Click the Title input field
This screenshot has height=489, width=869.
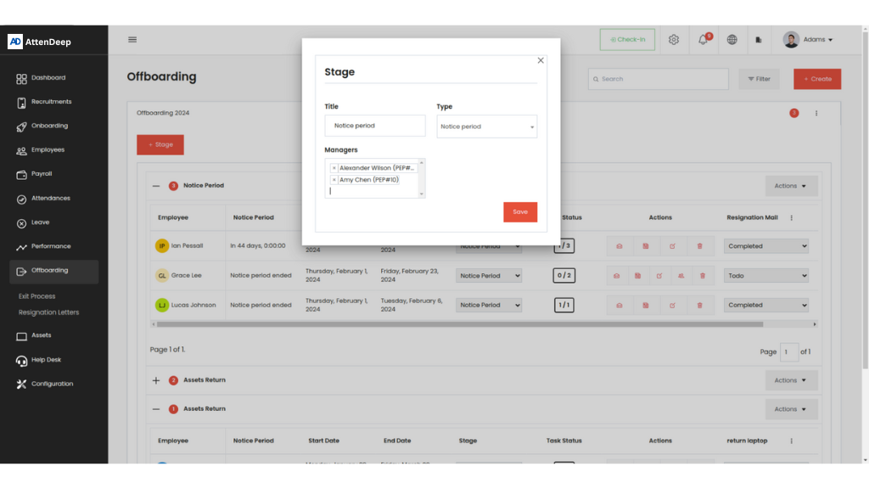point(374,126)
